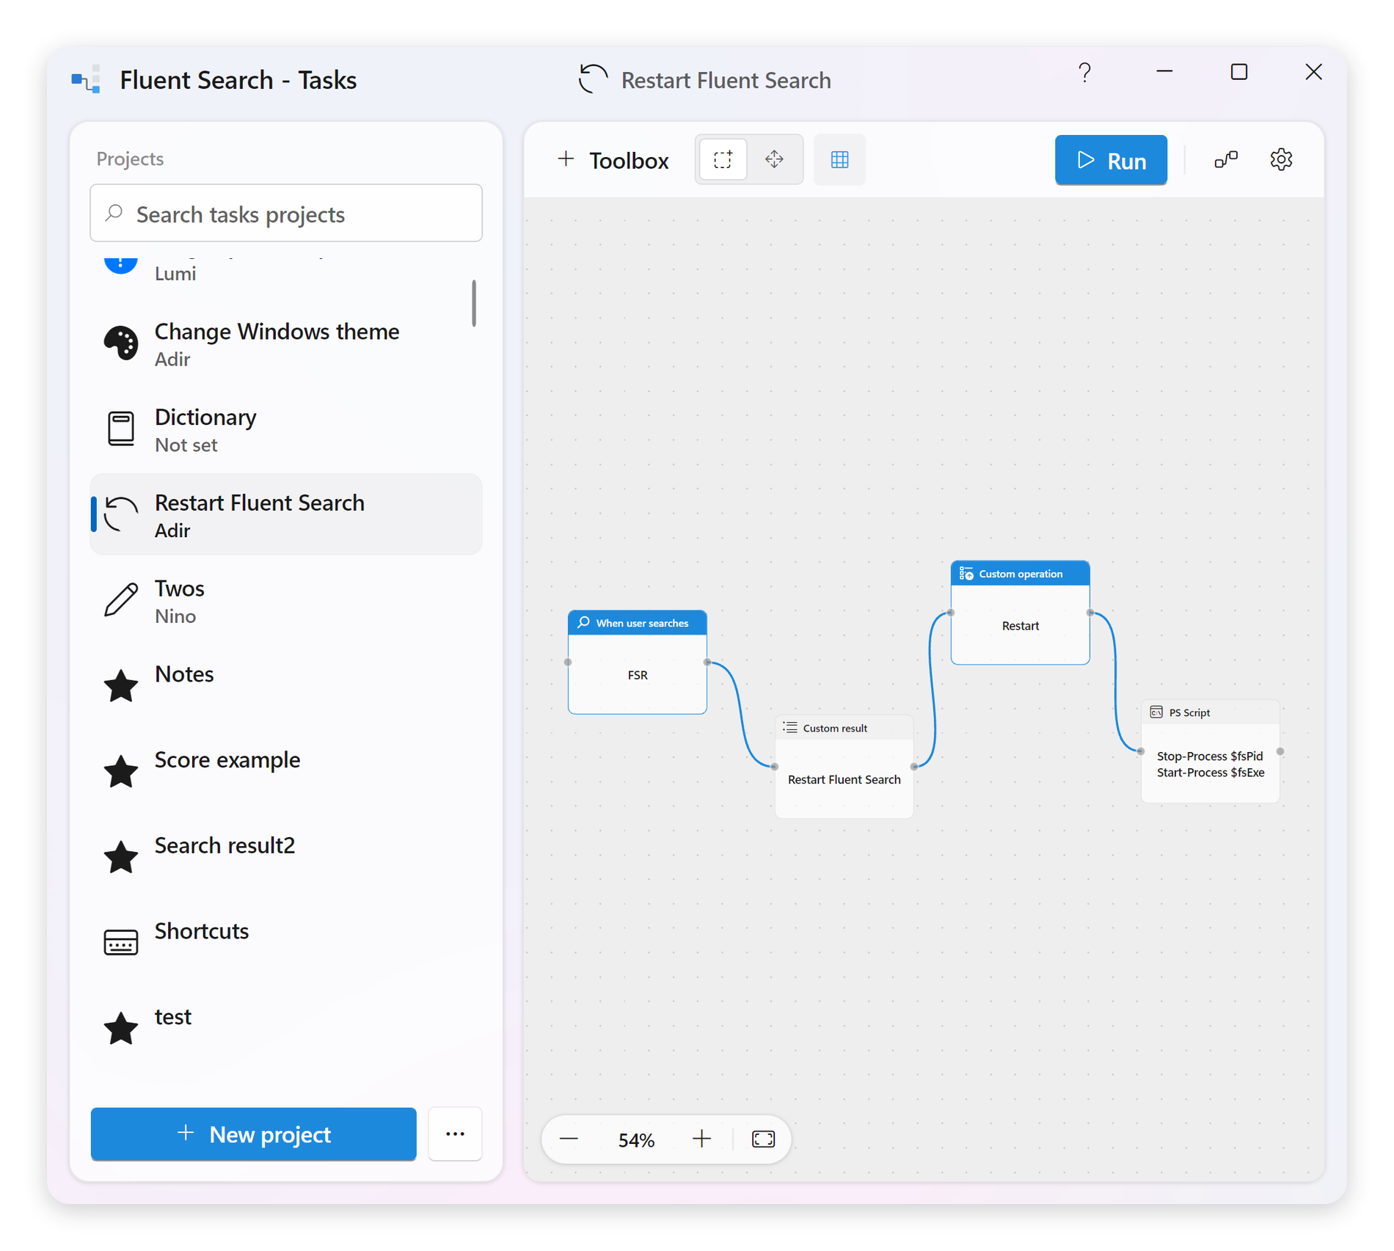Maximize the Fluent Search Tasks window
Screen dimensions: 1394x1251
1238,72
